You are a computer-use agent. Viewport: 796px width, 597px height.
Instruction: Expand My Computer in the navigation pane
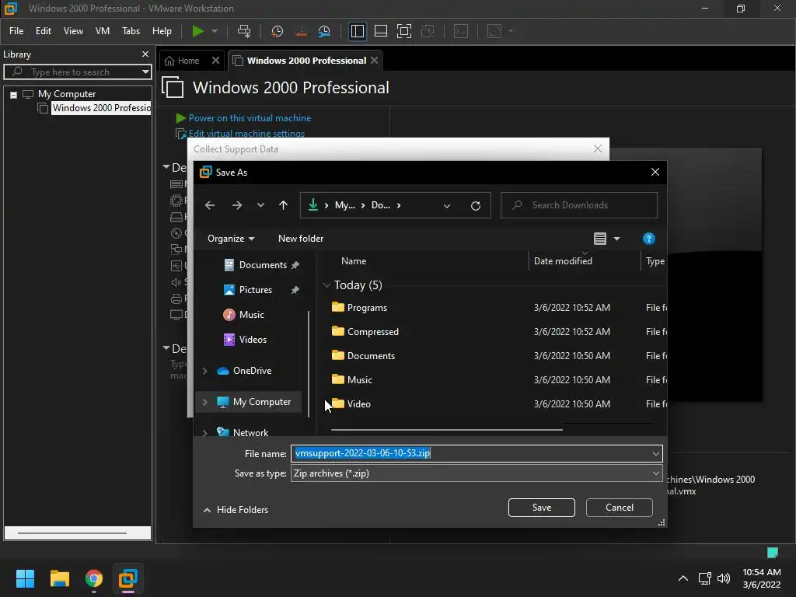(204, 402)
